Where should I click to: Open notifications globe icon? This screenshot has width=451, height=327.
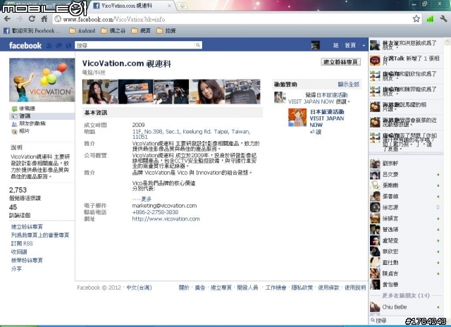[x=68, y=45]
